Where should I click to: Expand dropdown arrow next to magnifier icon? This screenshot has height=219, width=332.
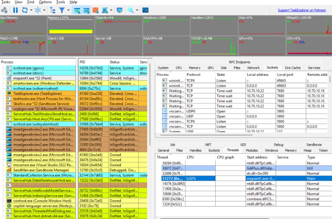click(x=137, y=10)
